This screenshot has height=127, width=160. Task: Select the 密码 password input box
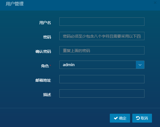pyautogui.click(x=102, y=36)
